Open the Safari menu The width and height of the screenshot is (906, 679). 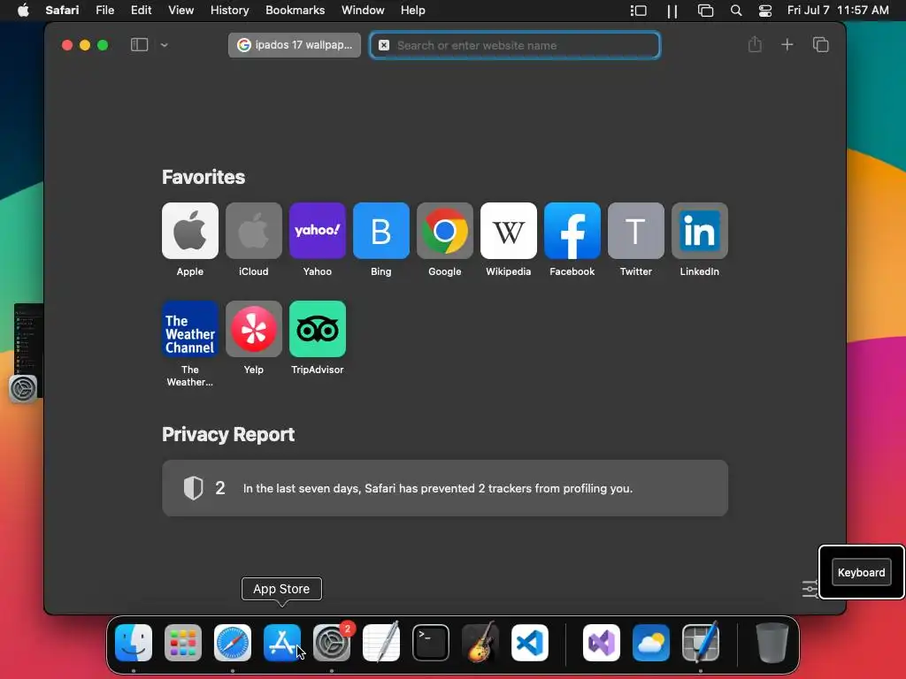pyautogui.click(x=62, y=11)
